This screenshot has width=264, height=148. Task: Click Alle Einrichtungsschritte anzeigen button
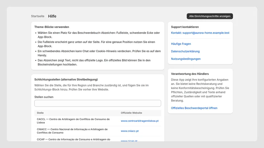(210, 16)
